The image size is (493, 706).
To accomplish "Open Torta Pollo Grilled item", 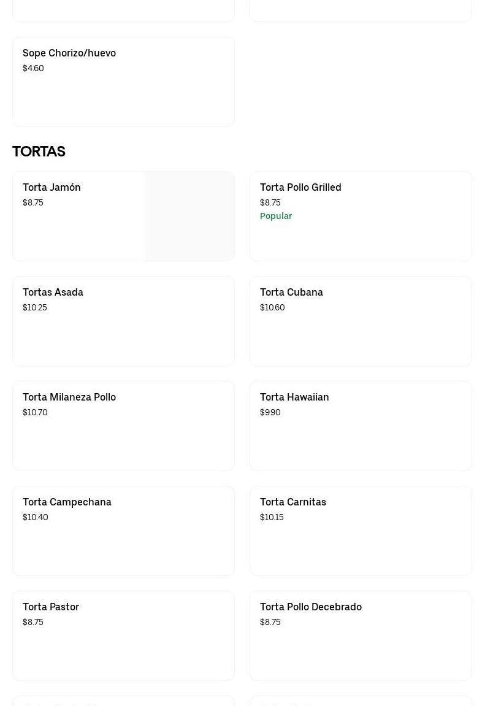I will click(x=361, y=216).
